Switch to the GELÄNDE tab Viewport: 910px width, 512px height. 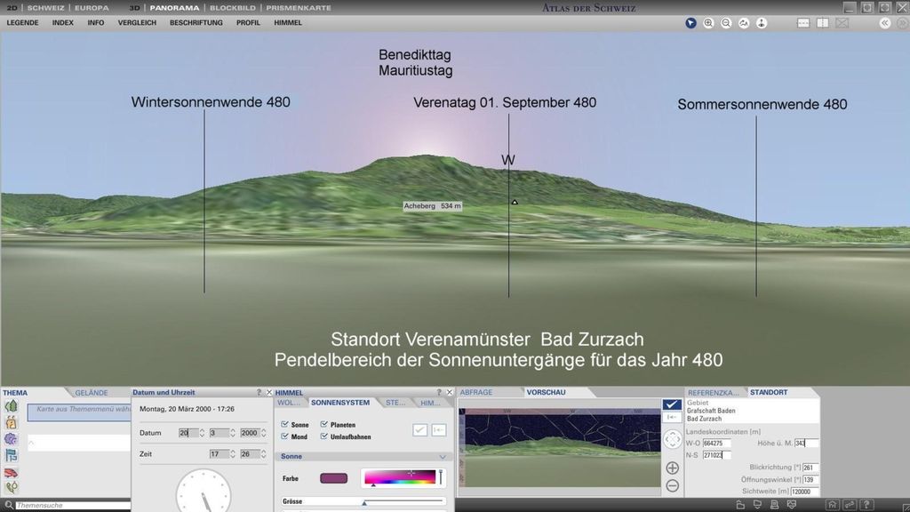tap(92, 393)
